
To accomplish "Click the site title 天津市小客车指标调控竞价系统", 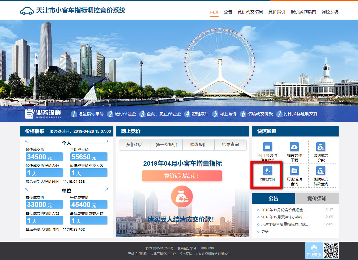I will tap(81, 11).
